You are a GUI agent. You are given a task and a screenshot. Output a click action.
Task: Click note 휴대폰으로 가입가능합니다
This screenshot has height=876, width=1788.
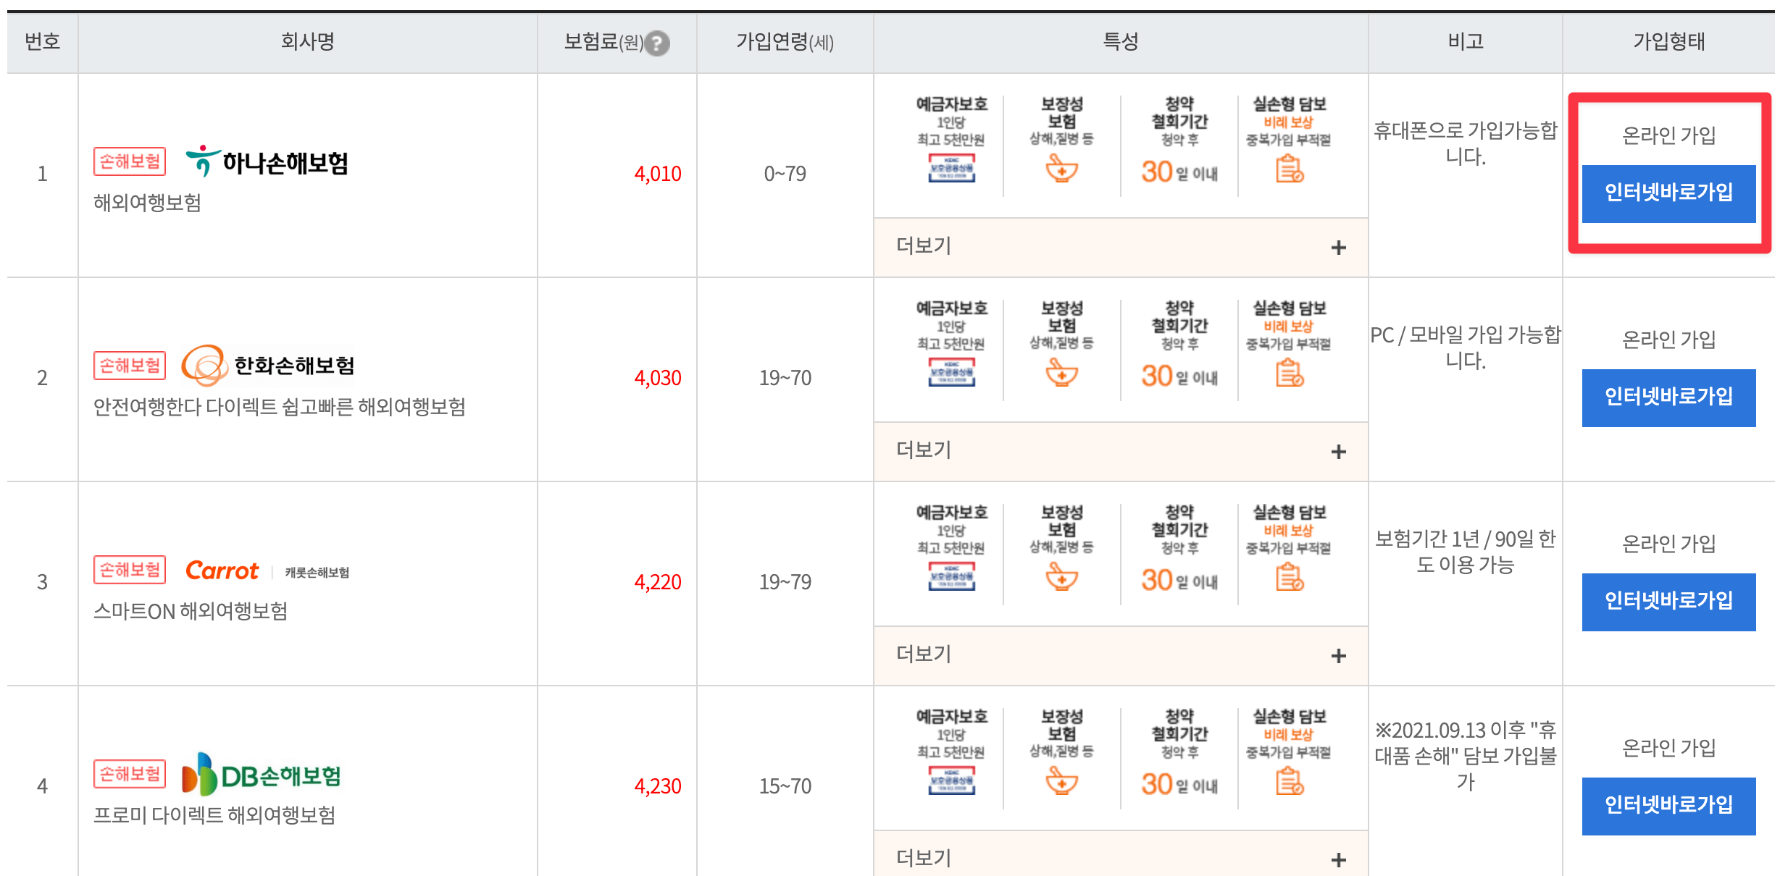click(x=1466, y=143)
